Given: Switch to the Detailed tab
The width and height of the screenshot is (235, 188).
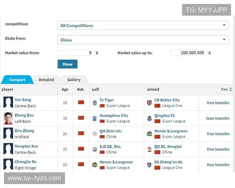Looking at the screenshot, I should click(46, 80).
